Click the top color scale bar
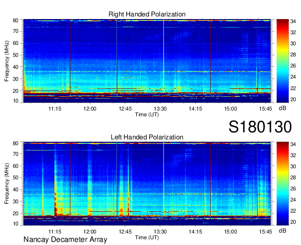301x245 pixels. (282, 61)
